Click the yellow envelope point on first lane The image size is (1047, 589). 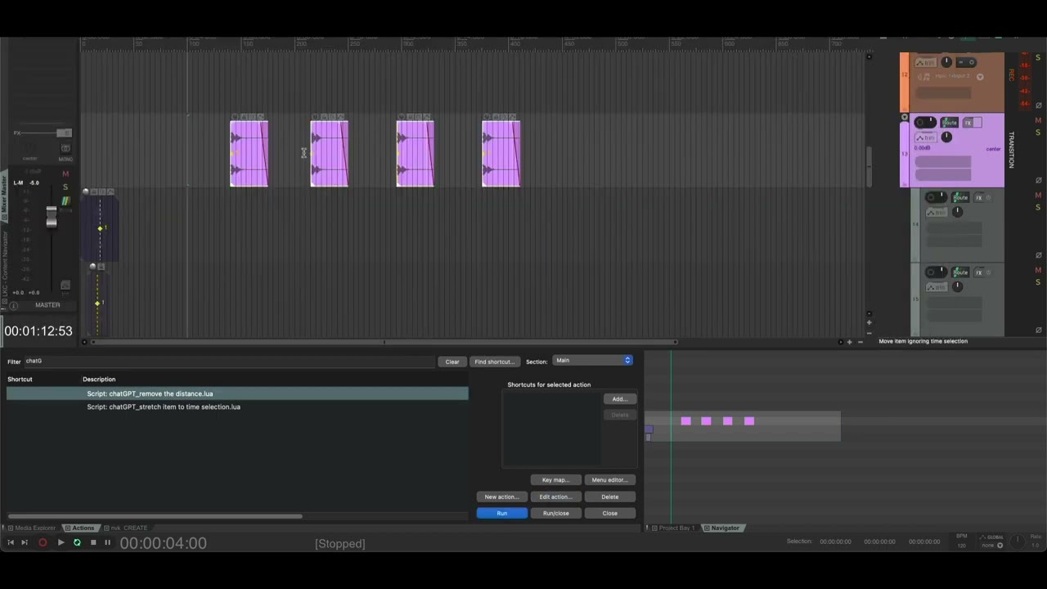pyautogui.click(x=100, y=228)
